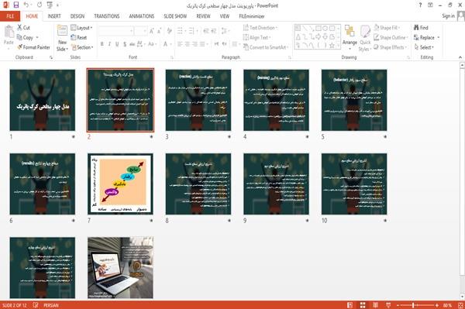The width and height of the screenshot is (465, 309).
Task: Click Decrease Font Size icon
Action: pos(160,30)
